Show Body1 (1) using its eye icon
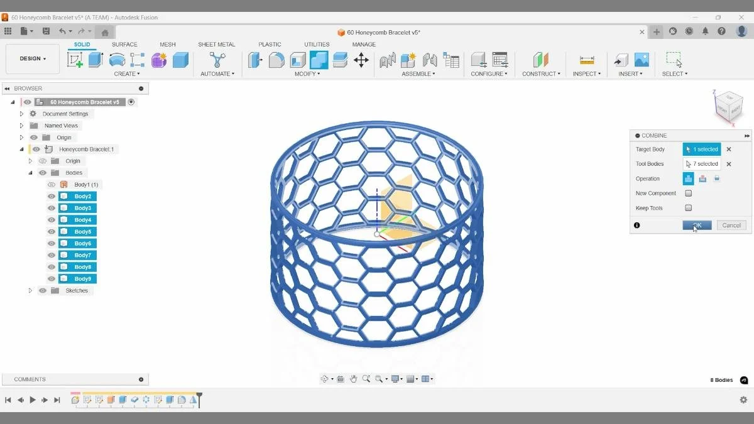Image resolution: width=754 pixels, height=424 pixels. click(52, 185)
